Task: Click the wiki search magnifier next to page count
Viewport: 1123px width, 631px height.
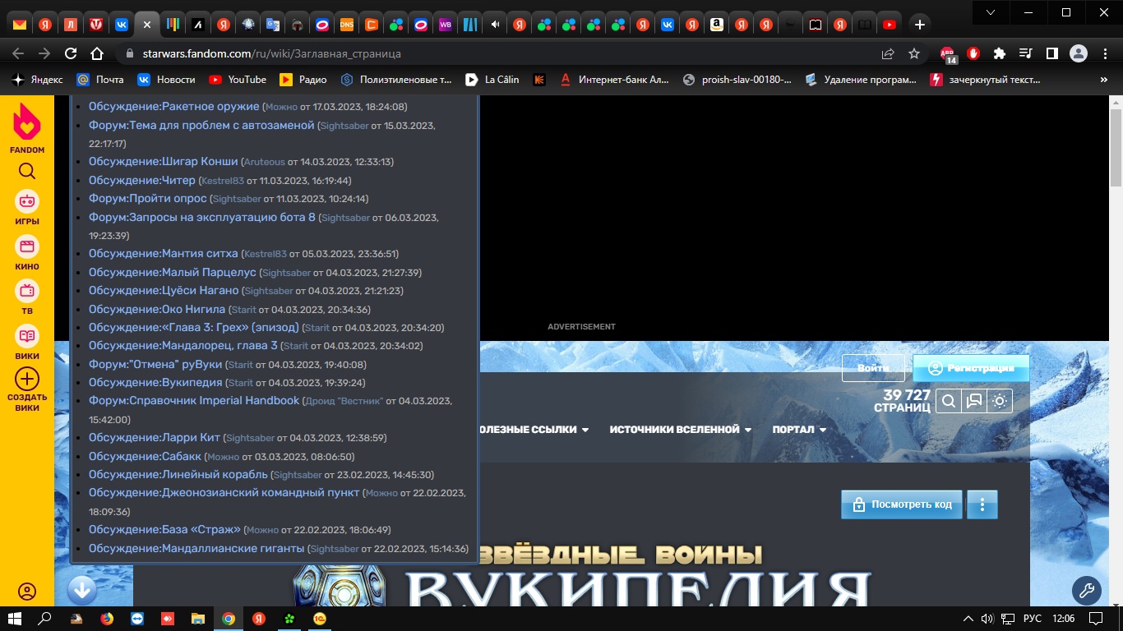Action: tap(949, 401)
